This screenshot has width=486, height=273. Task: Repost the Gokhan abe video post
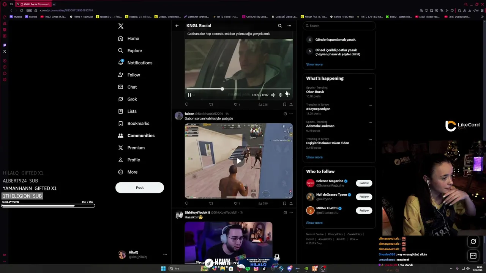coord(211,104)
